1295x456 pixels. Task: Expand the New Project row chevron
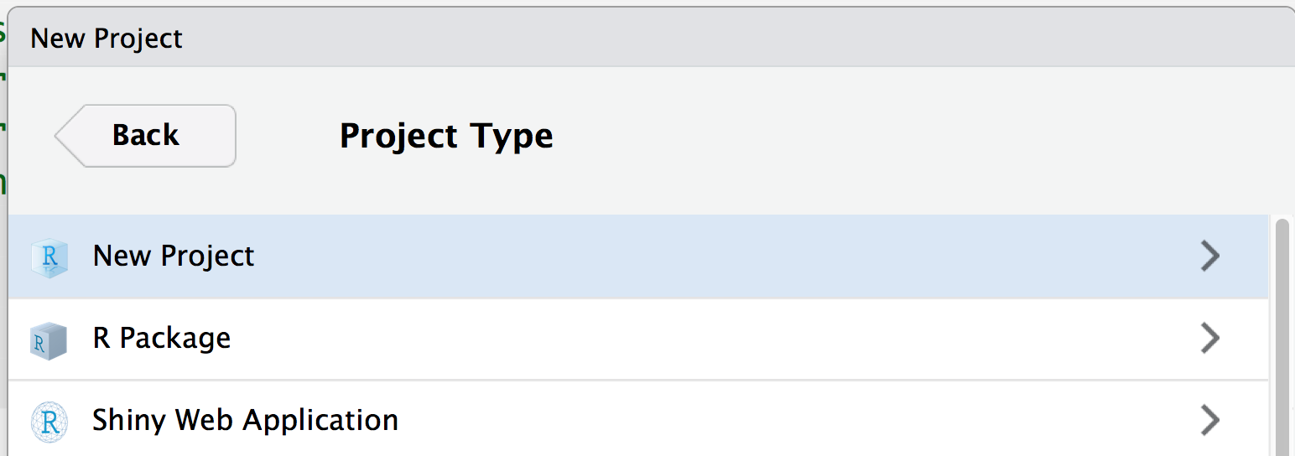tap(1209, 256)
